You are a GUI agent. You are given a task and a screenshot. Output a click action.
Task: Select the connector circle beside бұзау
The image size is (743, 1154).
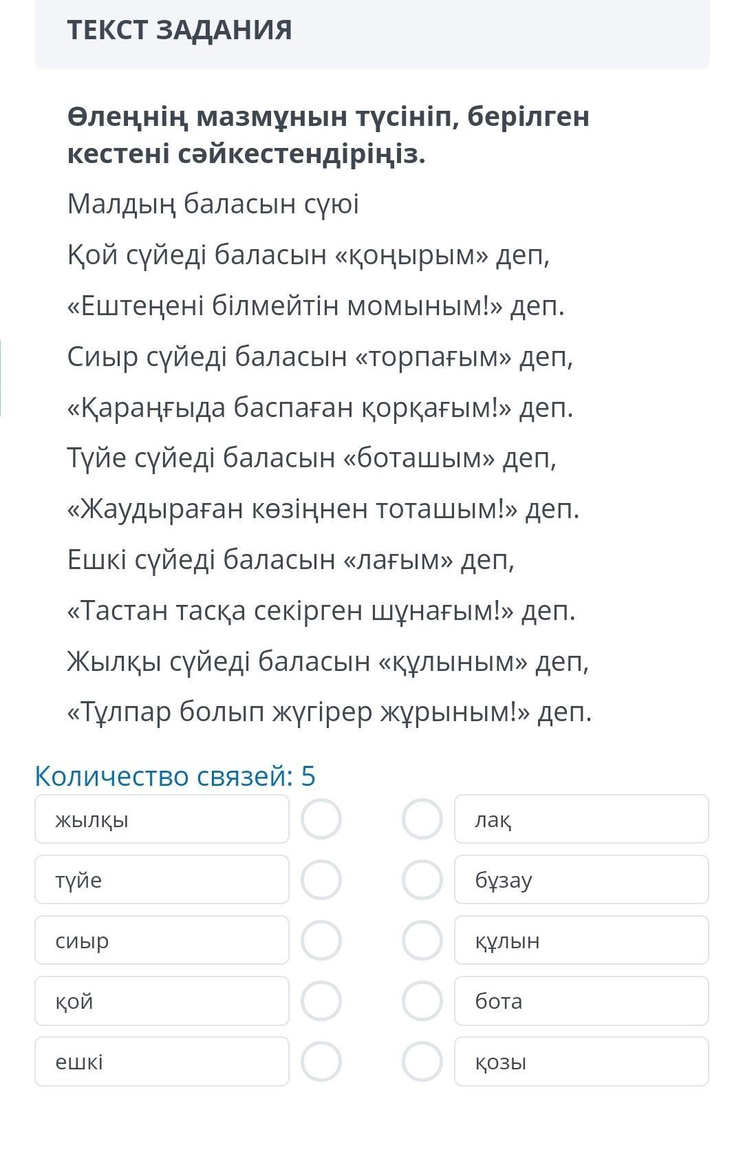422,879
